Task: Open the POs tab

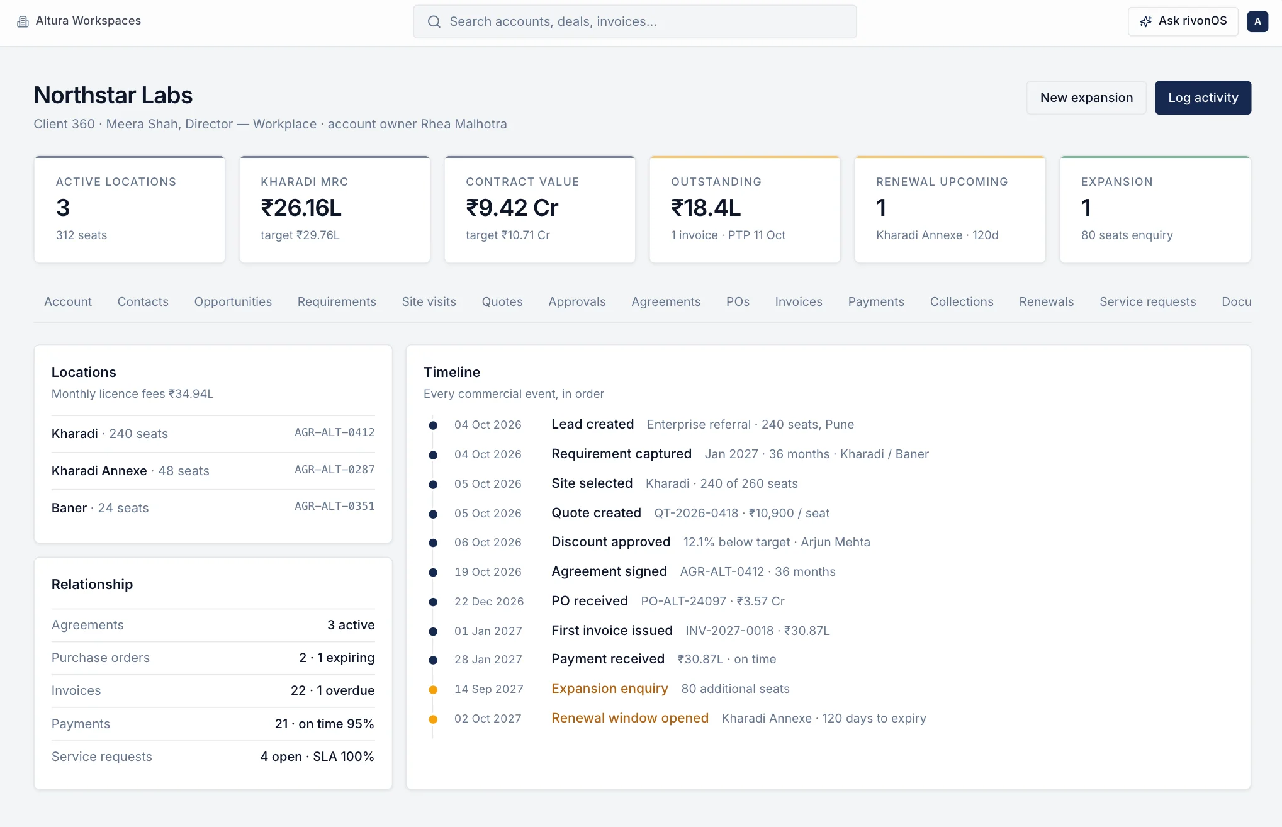Action: [x=738, y=301]
